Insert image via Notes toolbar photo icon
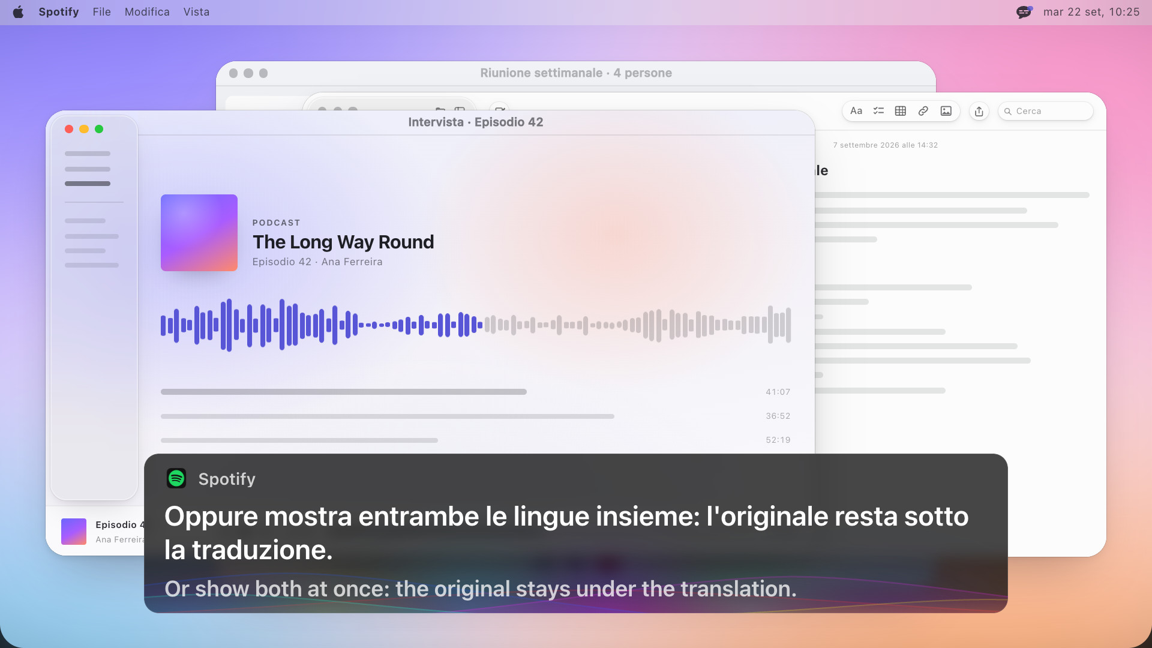 (x=946, y=111)
